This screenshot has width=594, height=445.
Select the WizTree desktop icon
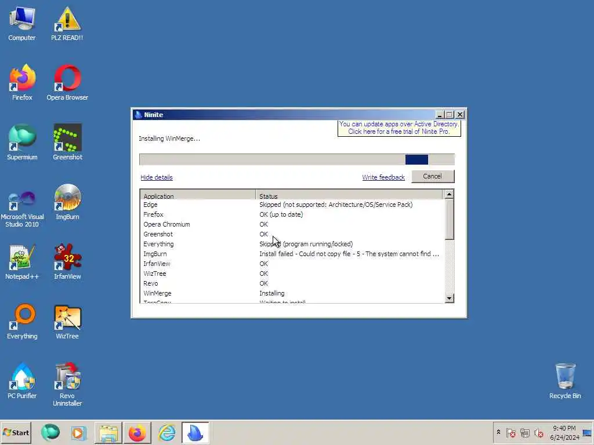point(67,322)
